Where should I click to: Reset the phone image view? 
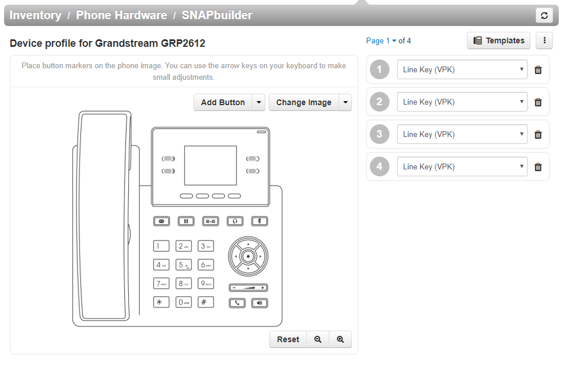[x=288, y=339]
